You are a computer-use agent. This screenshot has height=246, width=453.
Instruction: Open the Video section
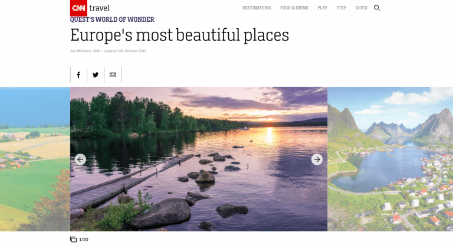tap(361, 8)
